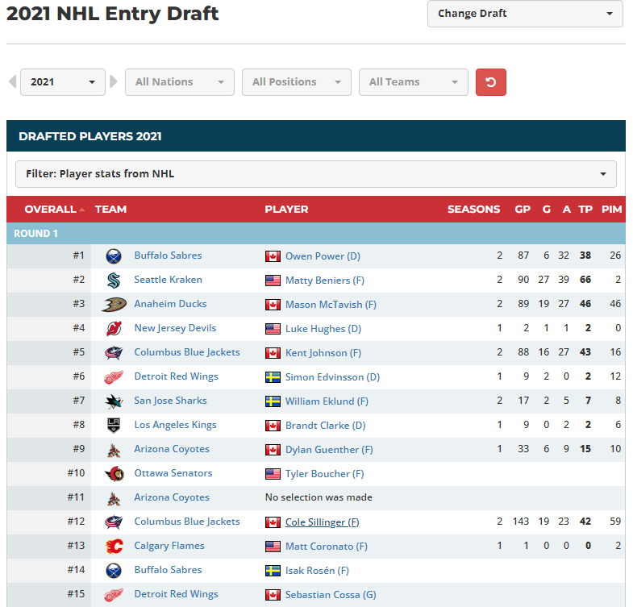Sort table by TP column
Screen dimensions: 633x607
pyautogui.click(x=585, y=210)
